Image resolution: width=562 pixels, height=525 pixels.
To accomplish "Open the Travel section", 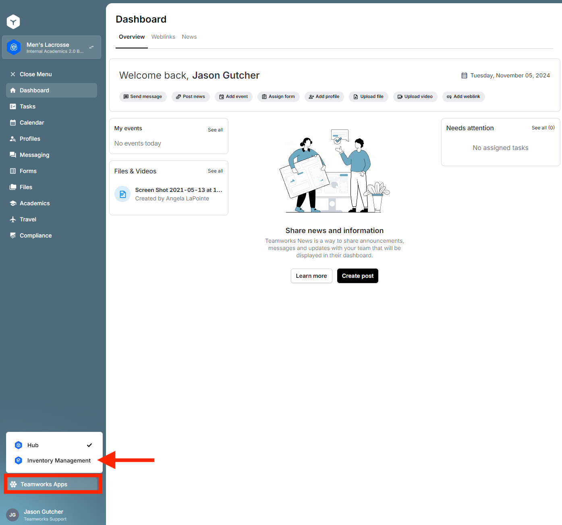I will coord(28,219).
